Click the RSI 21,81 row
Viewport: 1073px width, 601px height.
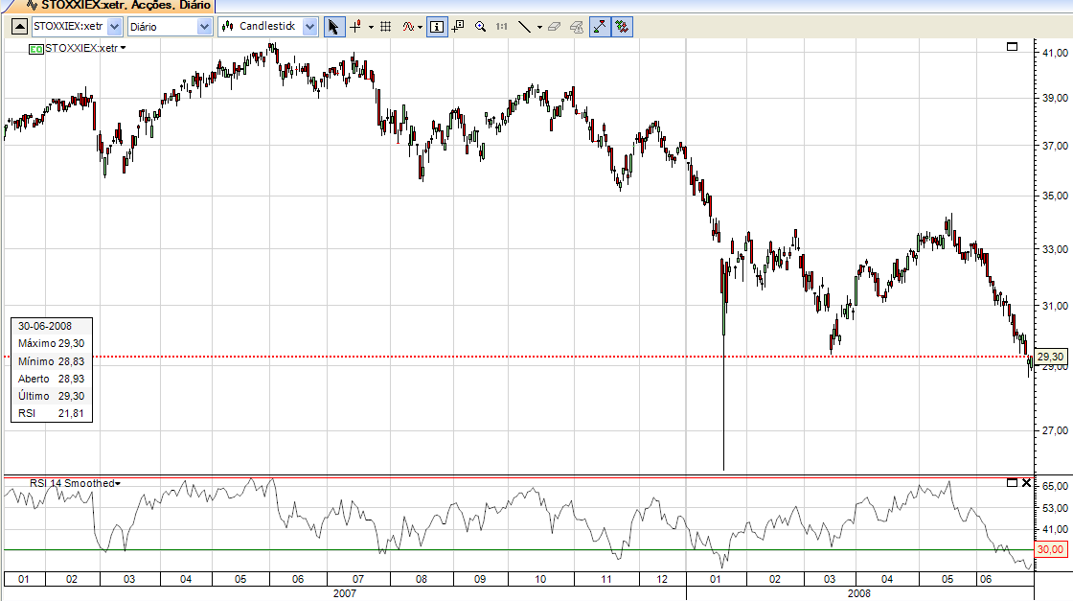click(x=52, y=413)
